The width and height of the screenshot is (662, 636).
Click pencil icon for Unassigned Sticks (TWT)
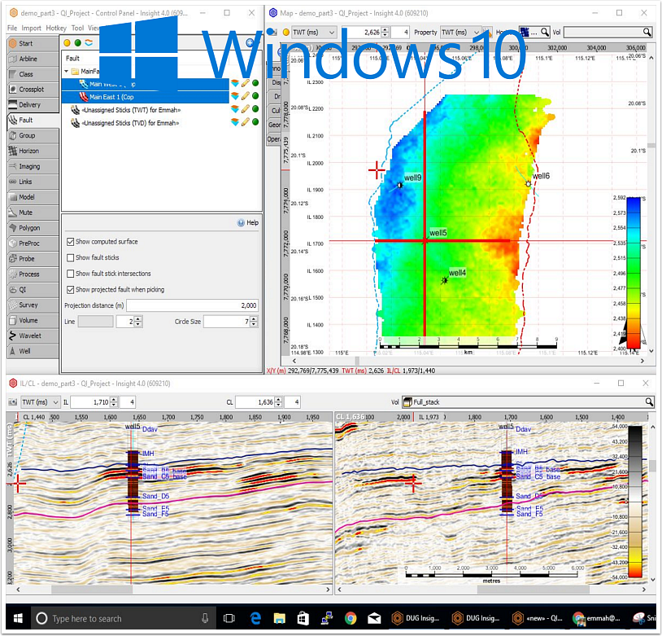246,109
